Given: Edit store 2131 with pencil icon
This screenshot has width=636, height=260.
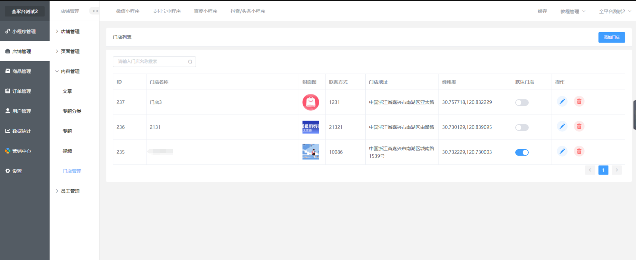Looking at the screenshot, I should (x=562, y=126).
